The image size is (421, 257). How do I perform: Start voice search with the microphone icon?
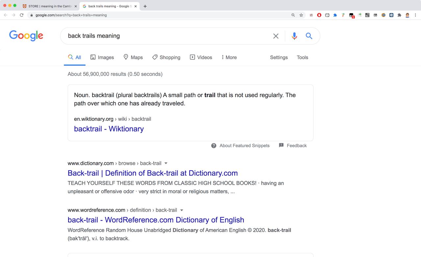(294, 36)
